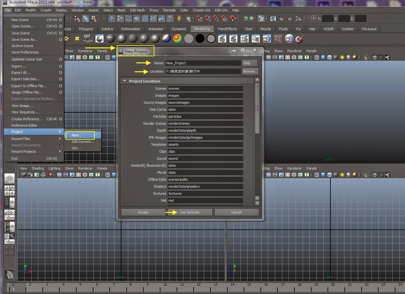
Task: Toggle lock current selection padlock
Action: pos(179,18)
